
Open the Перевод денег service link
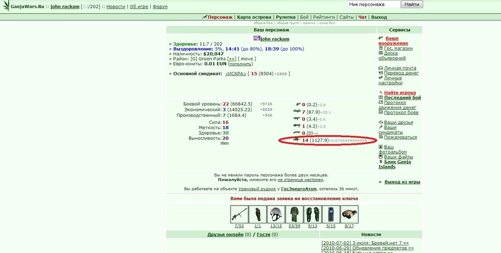coord(401,73)
